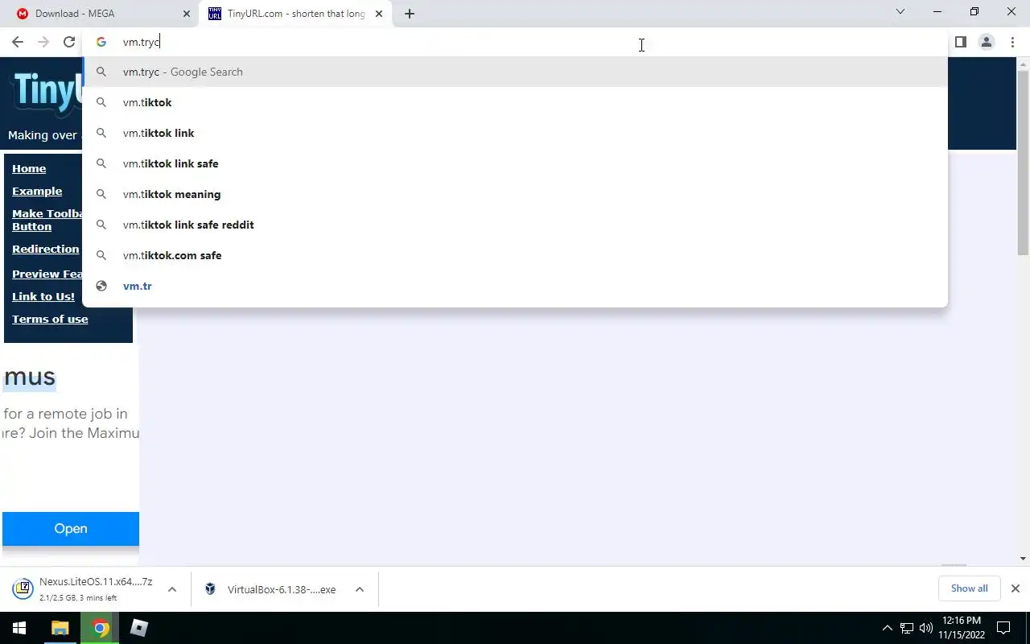The height and width of the screenshot is (644, 1030).
Task: Open the taskbar clock and date
Action: point(961,628)
